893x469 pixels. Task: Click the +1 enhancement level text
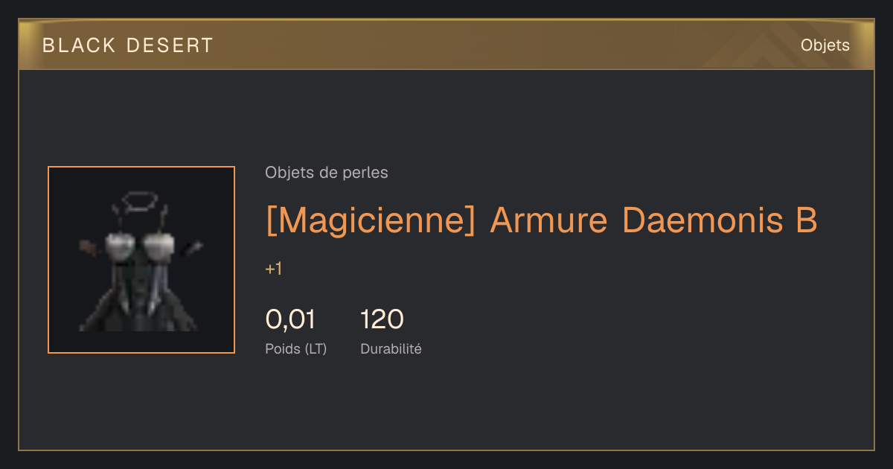click(x=274, y=269)
